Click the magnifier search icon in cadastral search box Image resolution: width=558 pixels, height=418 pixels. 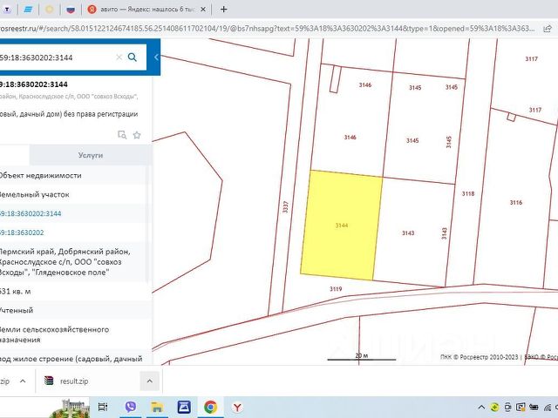[132, 57]
